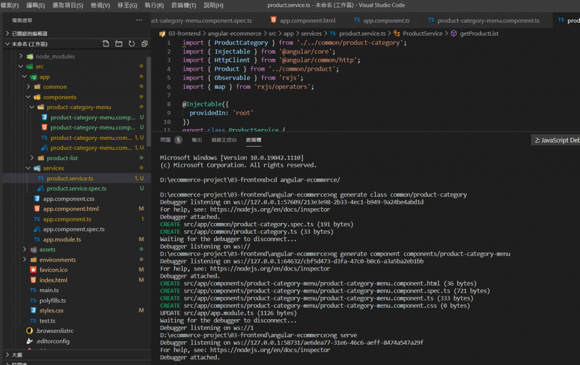580x365 pixels.
Task: Switch to the 問題 problems panel tab
Action: pyautogui.click(x=165, y=140)
